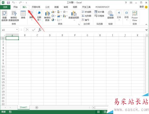Select row header 10

3,67
